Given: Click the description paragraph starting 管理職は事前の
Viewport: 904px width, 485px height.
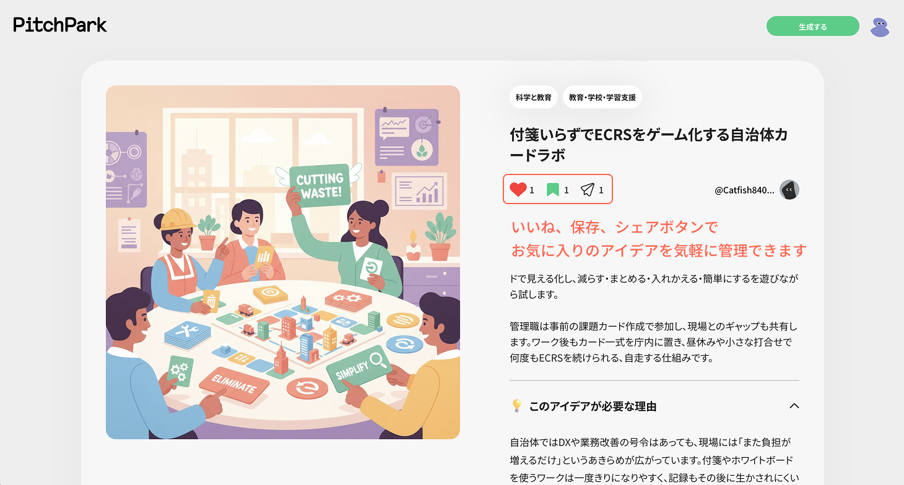Looking at the screenshot, I should 653,342.
